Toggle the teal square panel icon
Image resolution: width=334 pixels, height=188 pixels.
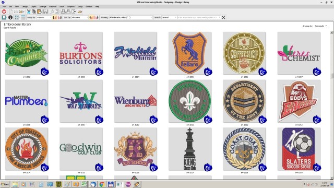(4, 17)
